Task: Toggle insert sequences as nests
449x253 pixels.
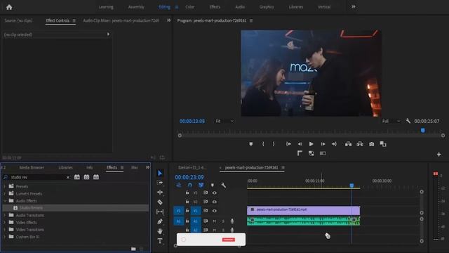Action: (179, 186)
